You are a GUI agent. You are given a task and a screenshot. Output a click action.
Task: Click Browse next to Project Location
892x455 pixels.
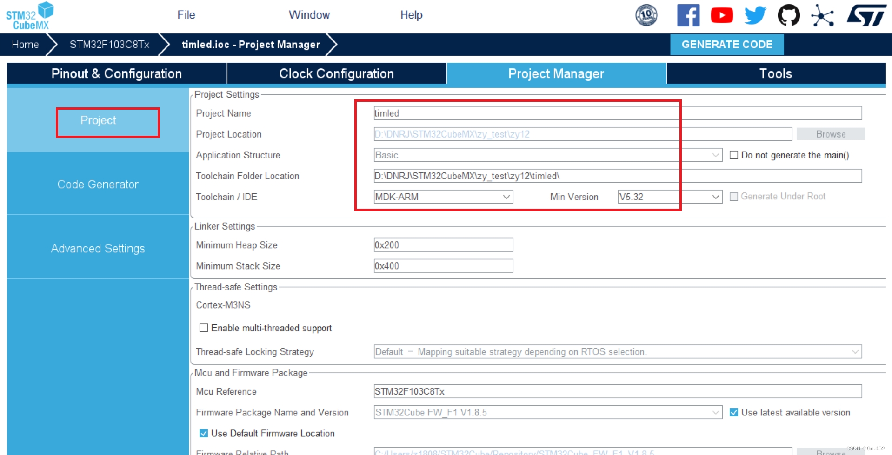tap(831, 134)
